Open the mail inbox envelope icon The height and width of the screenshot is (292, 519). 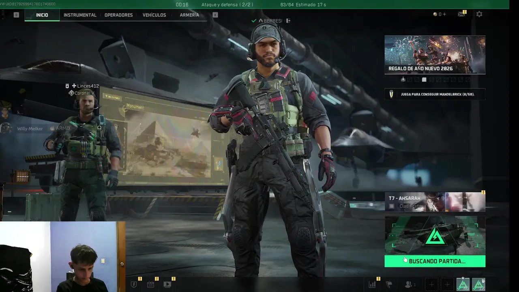tap(461, 14)
